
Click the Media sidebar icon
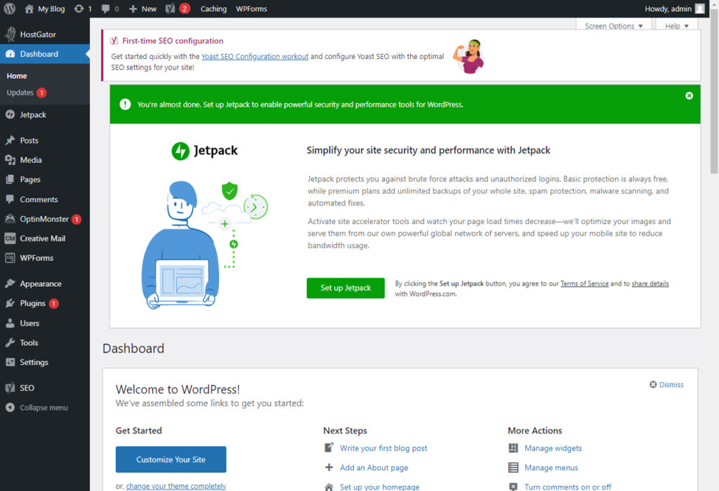(x=10, y=160)
